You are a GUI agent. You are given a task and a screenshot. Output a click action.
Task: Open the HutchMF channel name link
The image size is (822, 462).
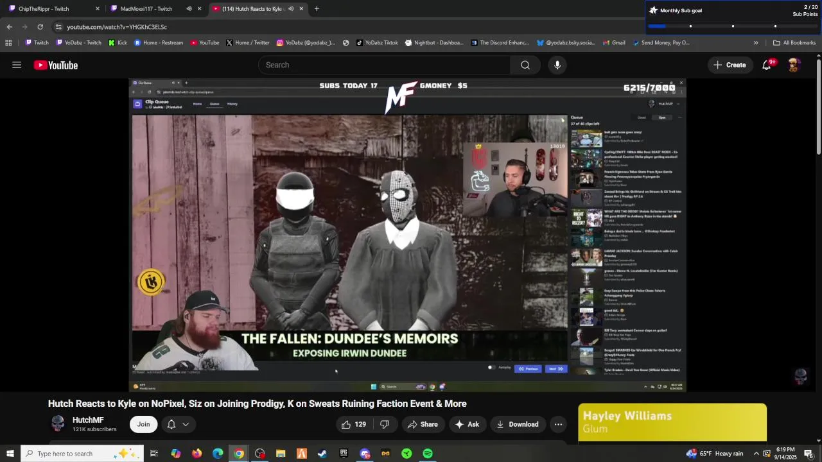[88, 420]
